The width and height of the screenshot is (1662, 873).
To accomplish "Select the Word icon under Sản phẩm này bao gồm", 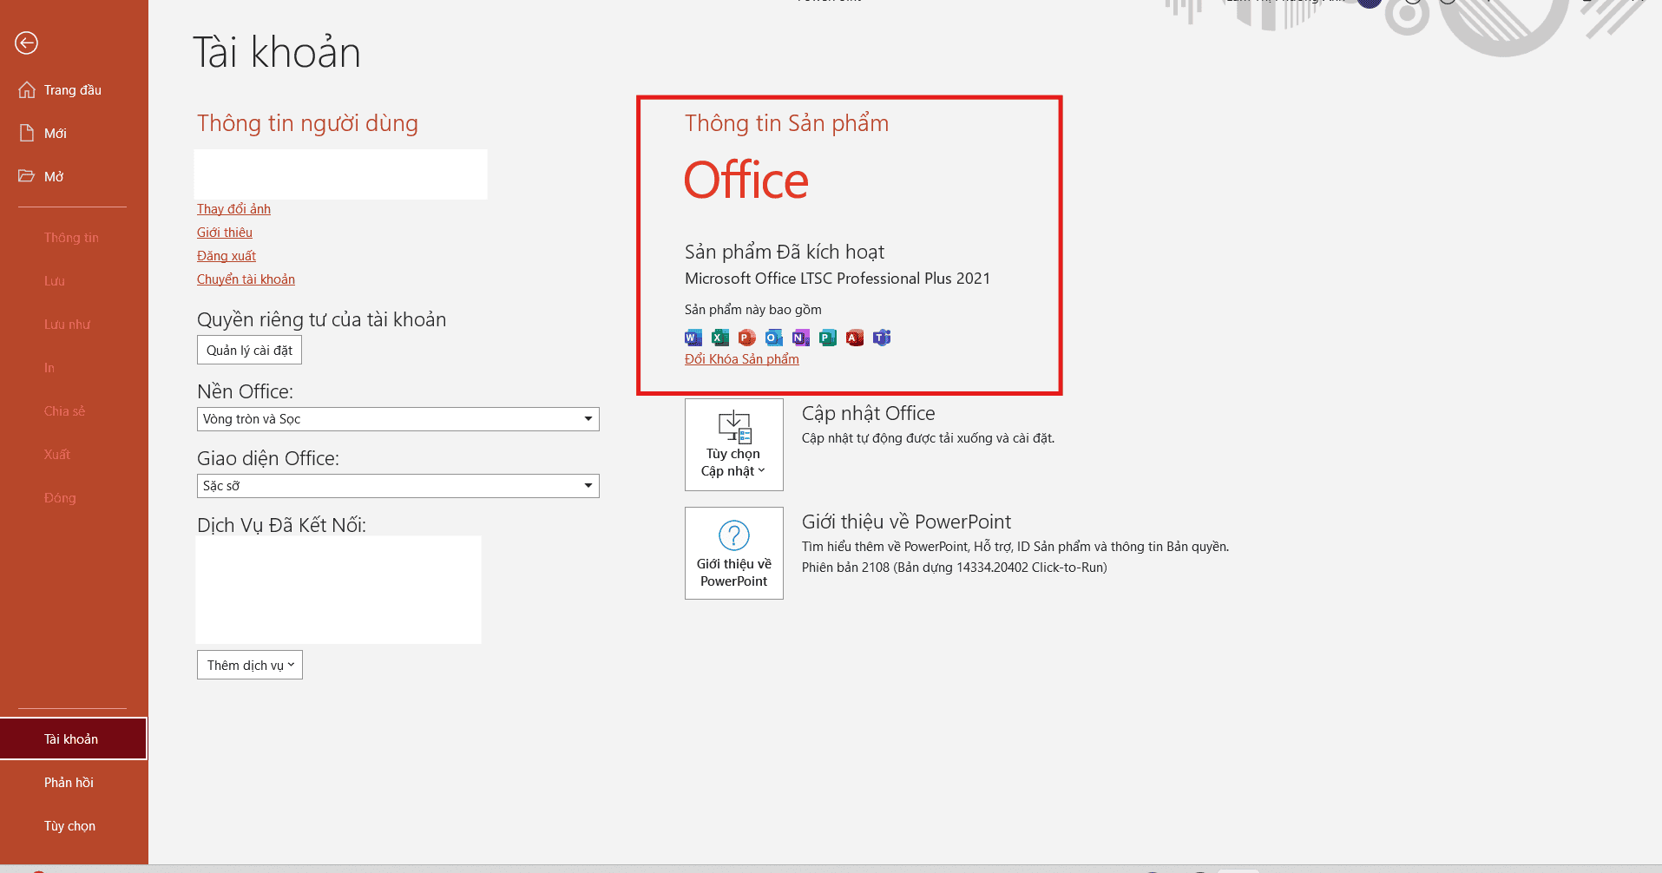I will (x=693, y=338).
